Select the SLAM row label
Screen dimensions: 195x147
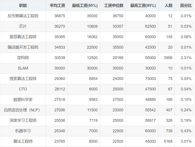coord(23,68)
